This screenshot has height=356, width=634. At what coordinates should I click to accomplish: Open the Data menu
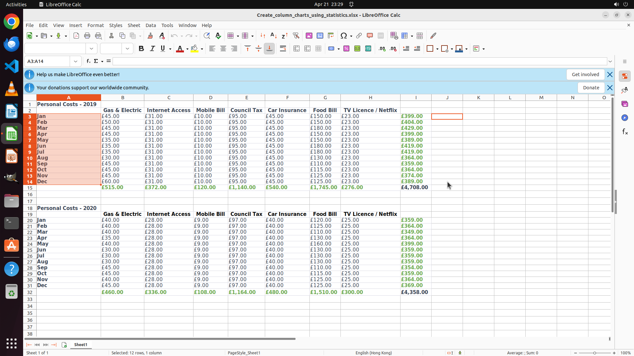tap(151, 25)
